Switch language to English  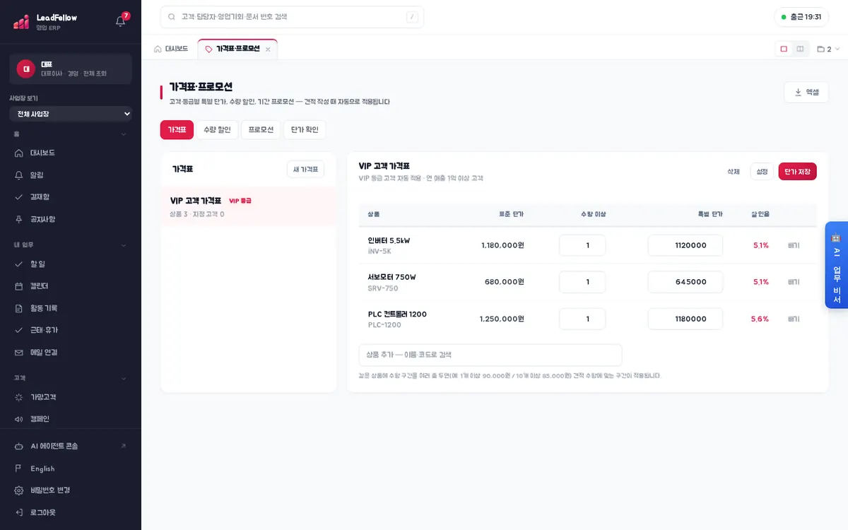pos(71,469)
